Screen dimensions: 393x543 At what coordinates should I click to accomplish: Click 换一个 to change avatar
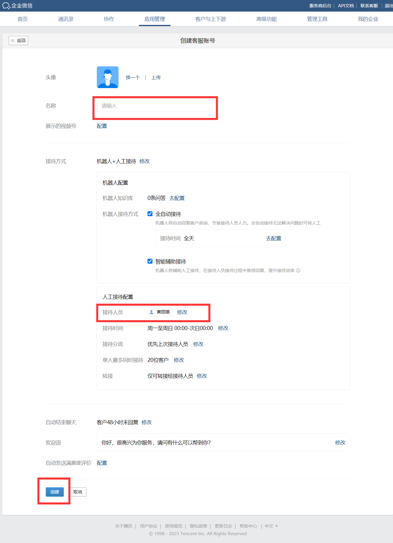tap(133, 77)
